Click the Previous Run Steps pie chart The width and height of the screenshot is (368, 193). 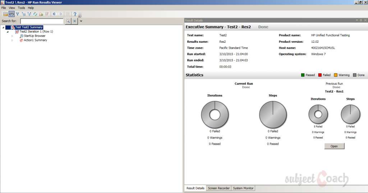350,114
